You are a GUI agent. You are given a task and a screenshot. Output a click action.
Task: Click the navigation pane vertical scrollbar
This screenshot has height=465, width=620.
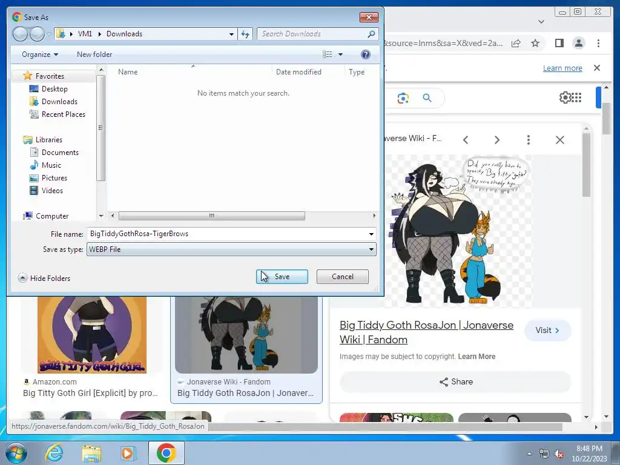click(x=101, y=127)
